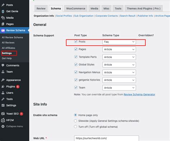The height and width of the screenshot is (141, 170).
Task: Open the Corporate Contacts section link
Action: (107, 16)
